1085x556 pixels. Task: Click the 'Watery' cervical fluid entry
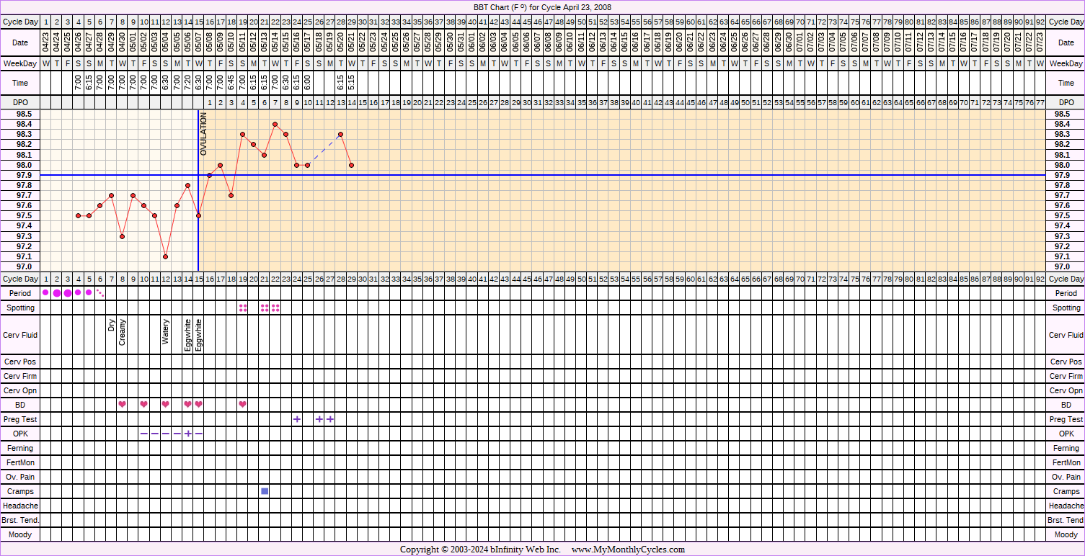tap(166, 332)
